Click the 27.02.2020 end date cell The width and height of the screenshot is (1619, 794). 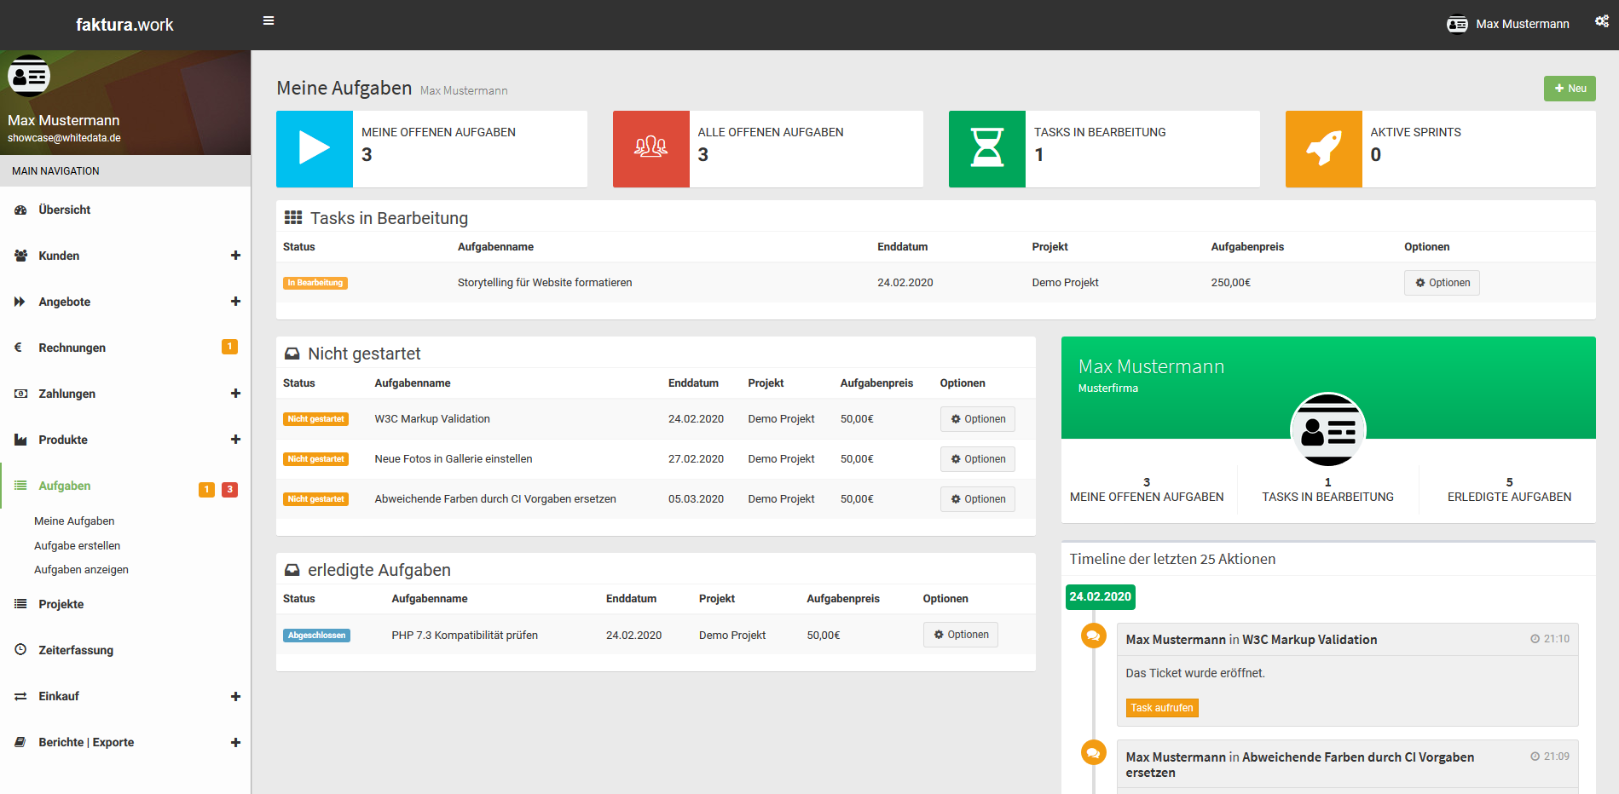click(696, 459)
